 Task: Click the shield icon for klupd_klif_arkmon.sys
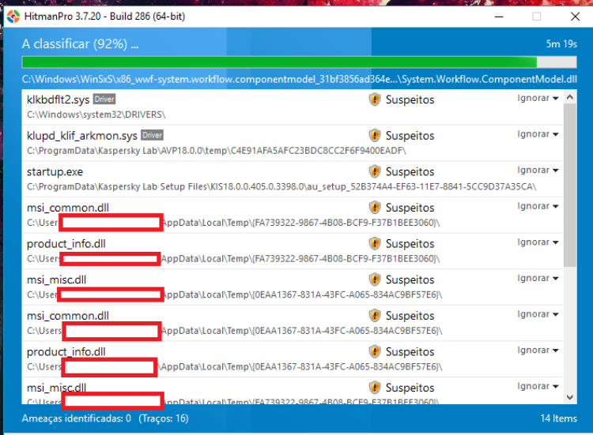375,135
